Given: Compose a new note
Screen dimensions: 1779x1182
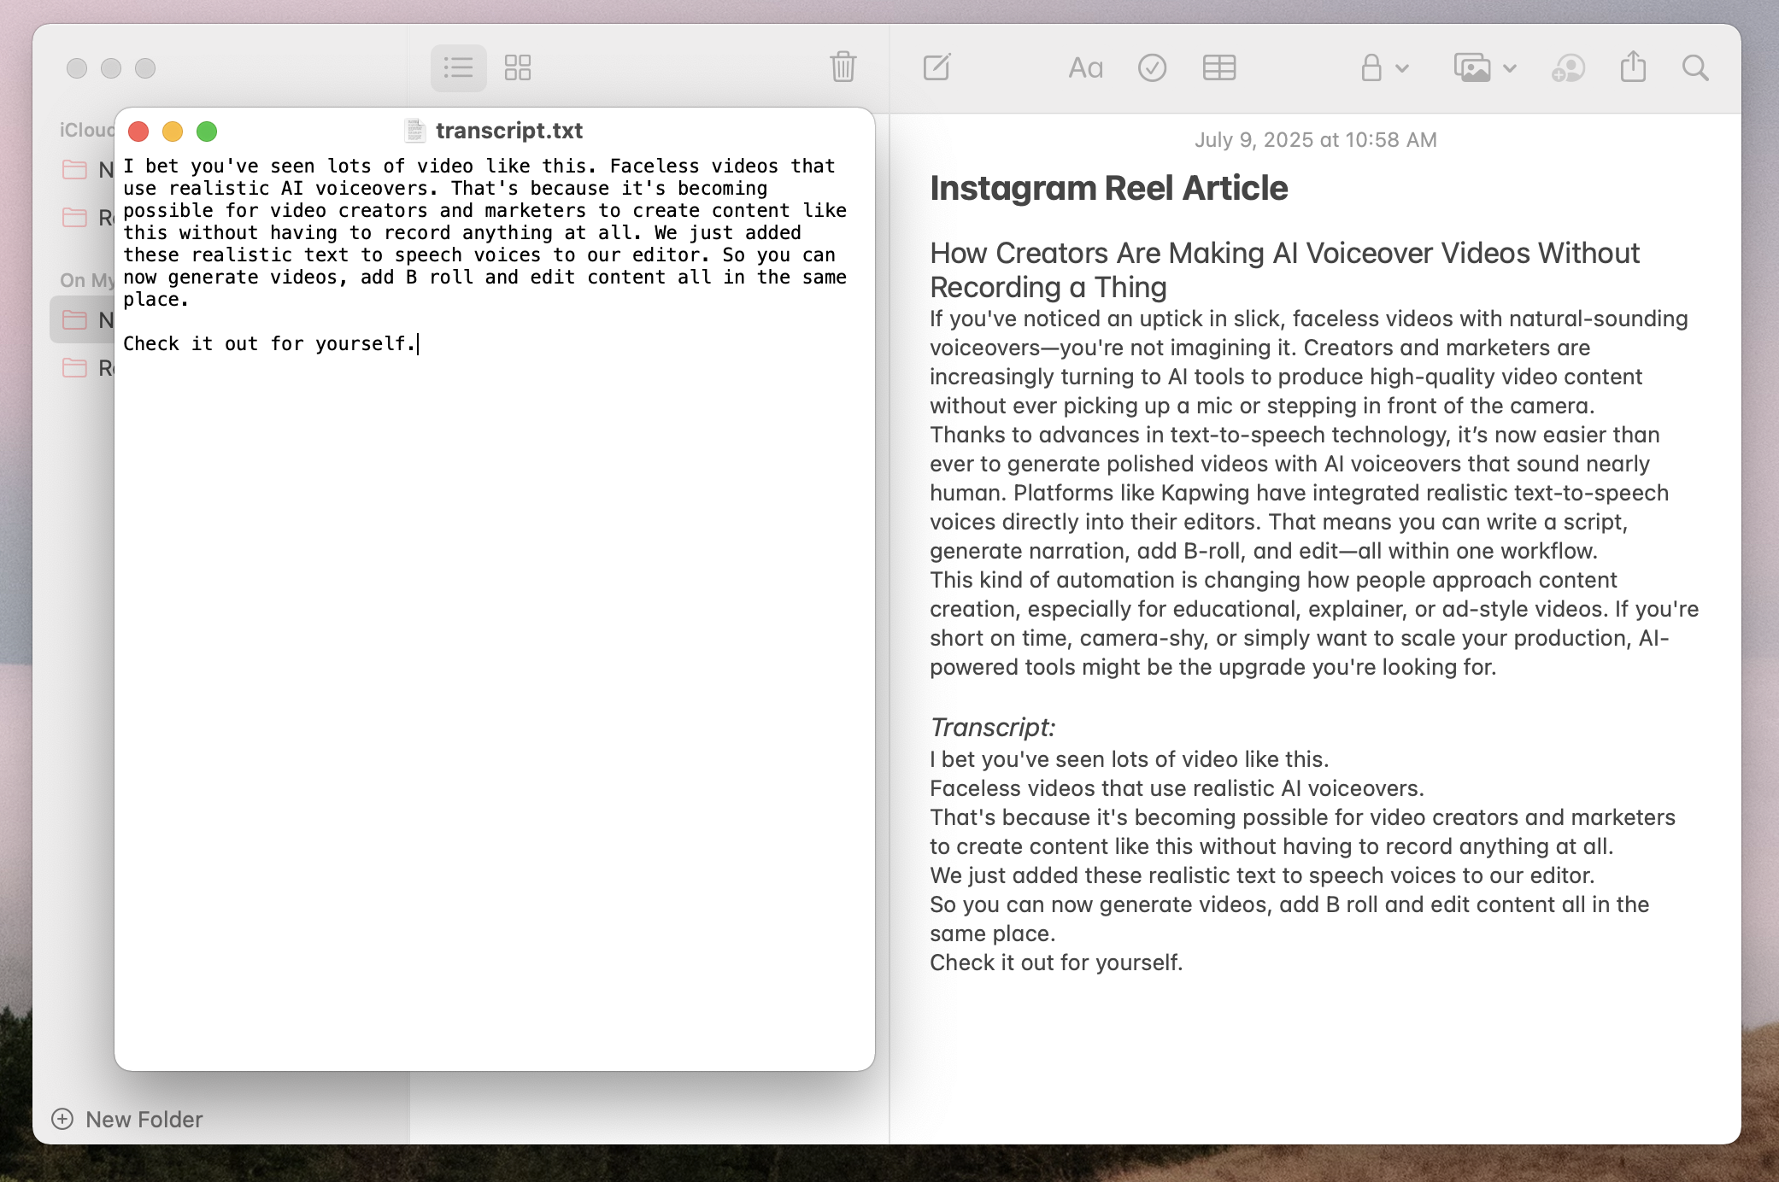Looking at the screenshot, I should [937, 67].
